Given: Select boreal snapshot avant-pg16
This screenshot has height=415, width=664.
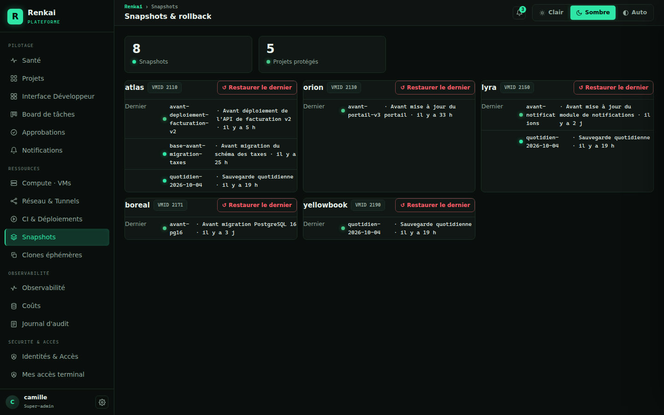Looking at the screenshot, I should (x=211, y=228).
